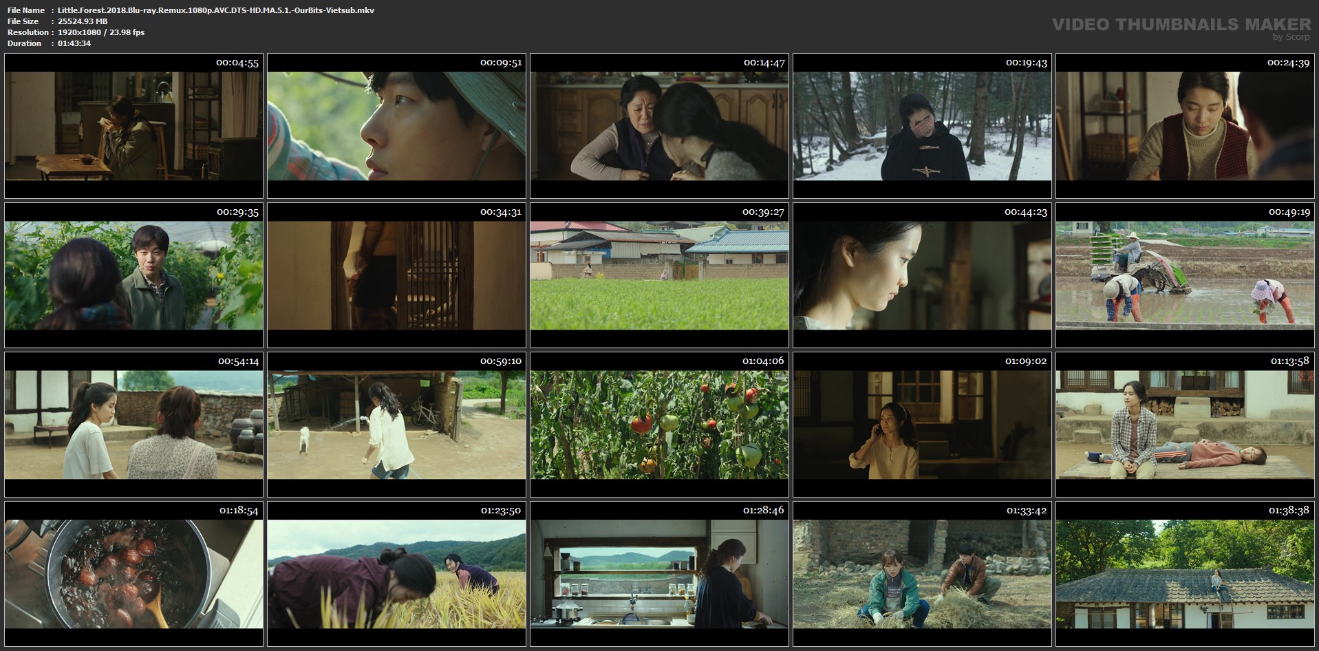
Task: Click the 01:38:38 timestamp label
Action: pyautogui.click(x=1289, y=511)
